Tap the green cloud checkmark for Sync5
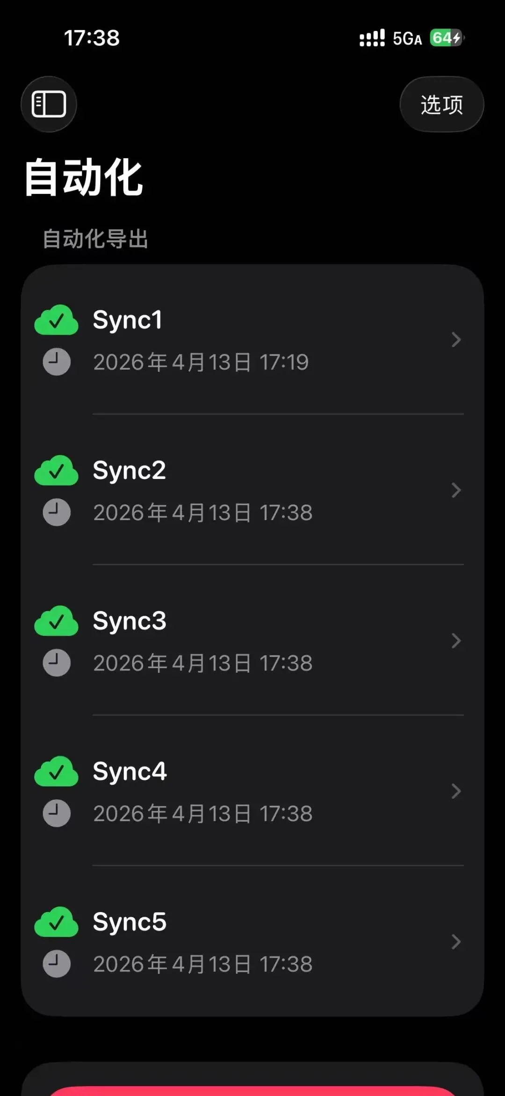 56,922
